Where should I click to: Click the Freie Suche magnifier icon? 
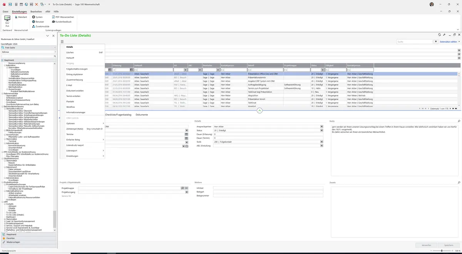coord(3,47)
